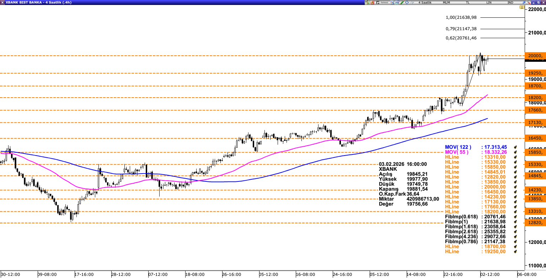The height and width of the screenshot is (278, 546).
Task: Click the XBANK window icon in title bar
Action: pos(2,2)
